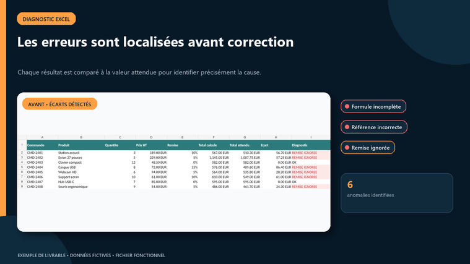This screenshot has height=264, width=470.
Task: Click the Commande header cell
Action: tap(42, 145)
